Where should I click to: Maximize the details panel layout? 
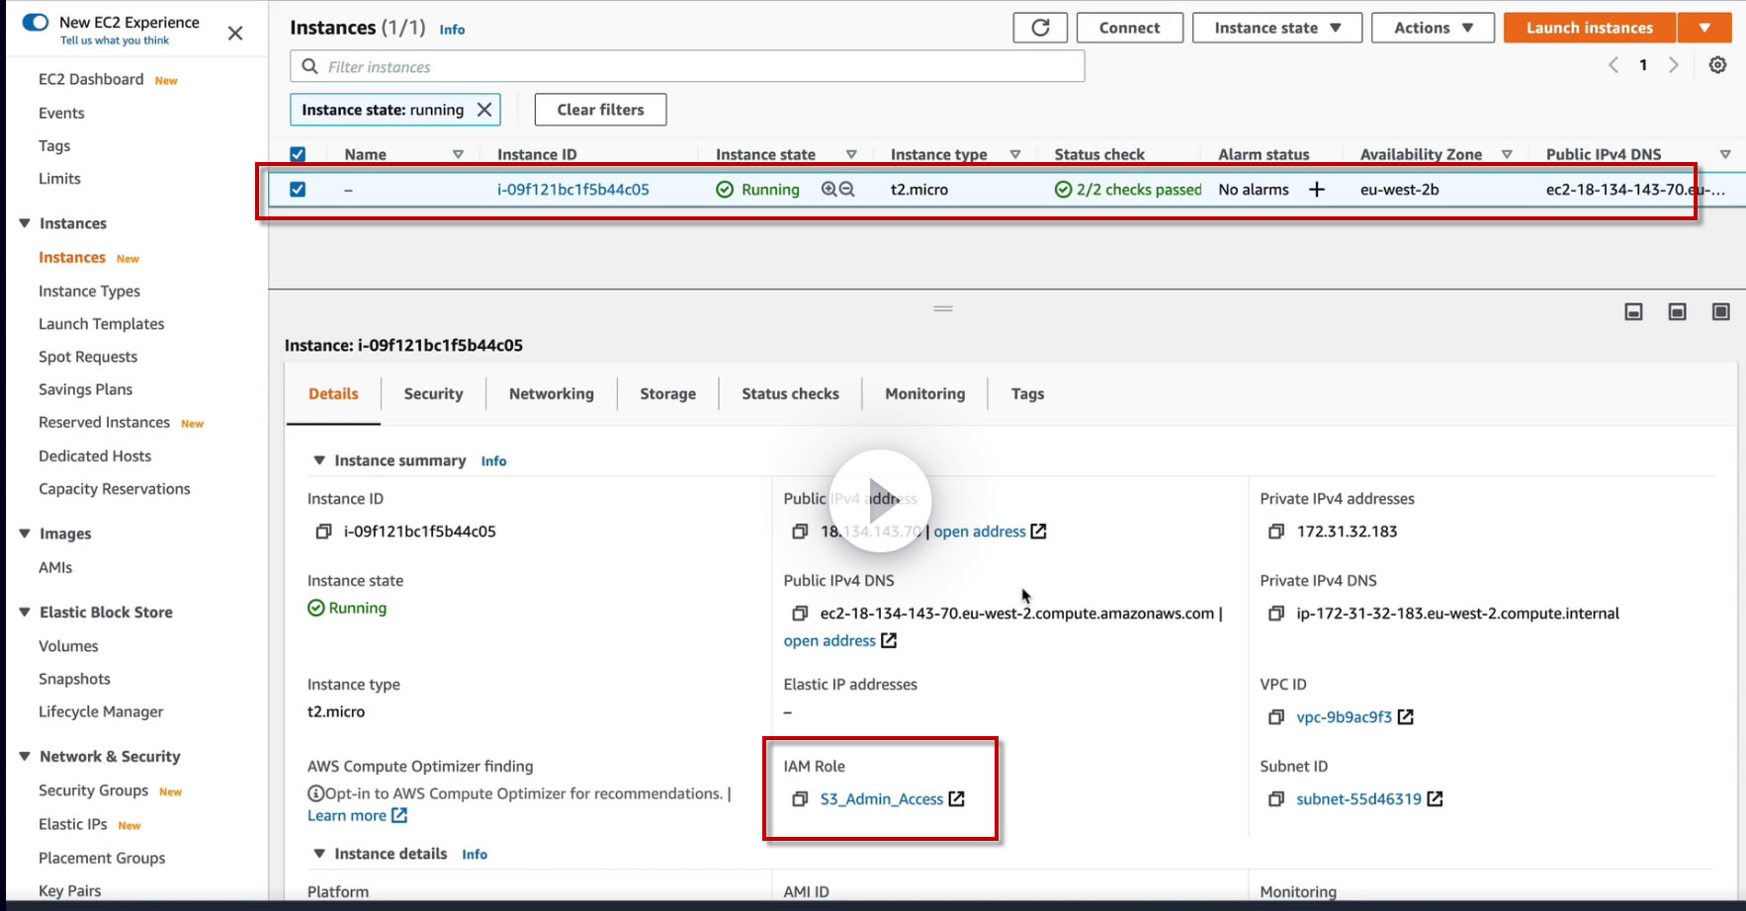pos(1721,312)
